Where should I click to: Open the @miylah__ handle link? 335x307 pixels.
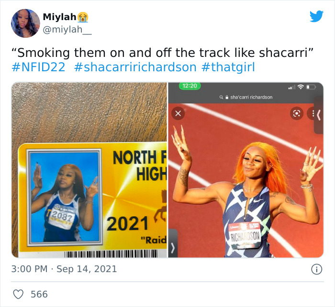click(67, 30)
